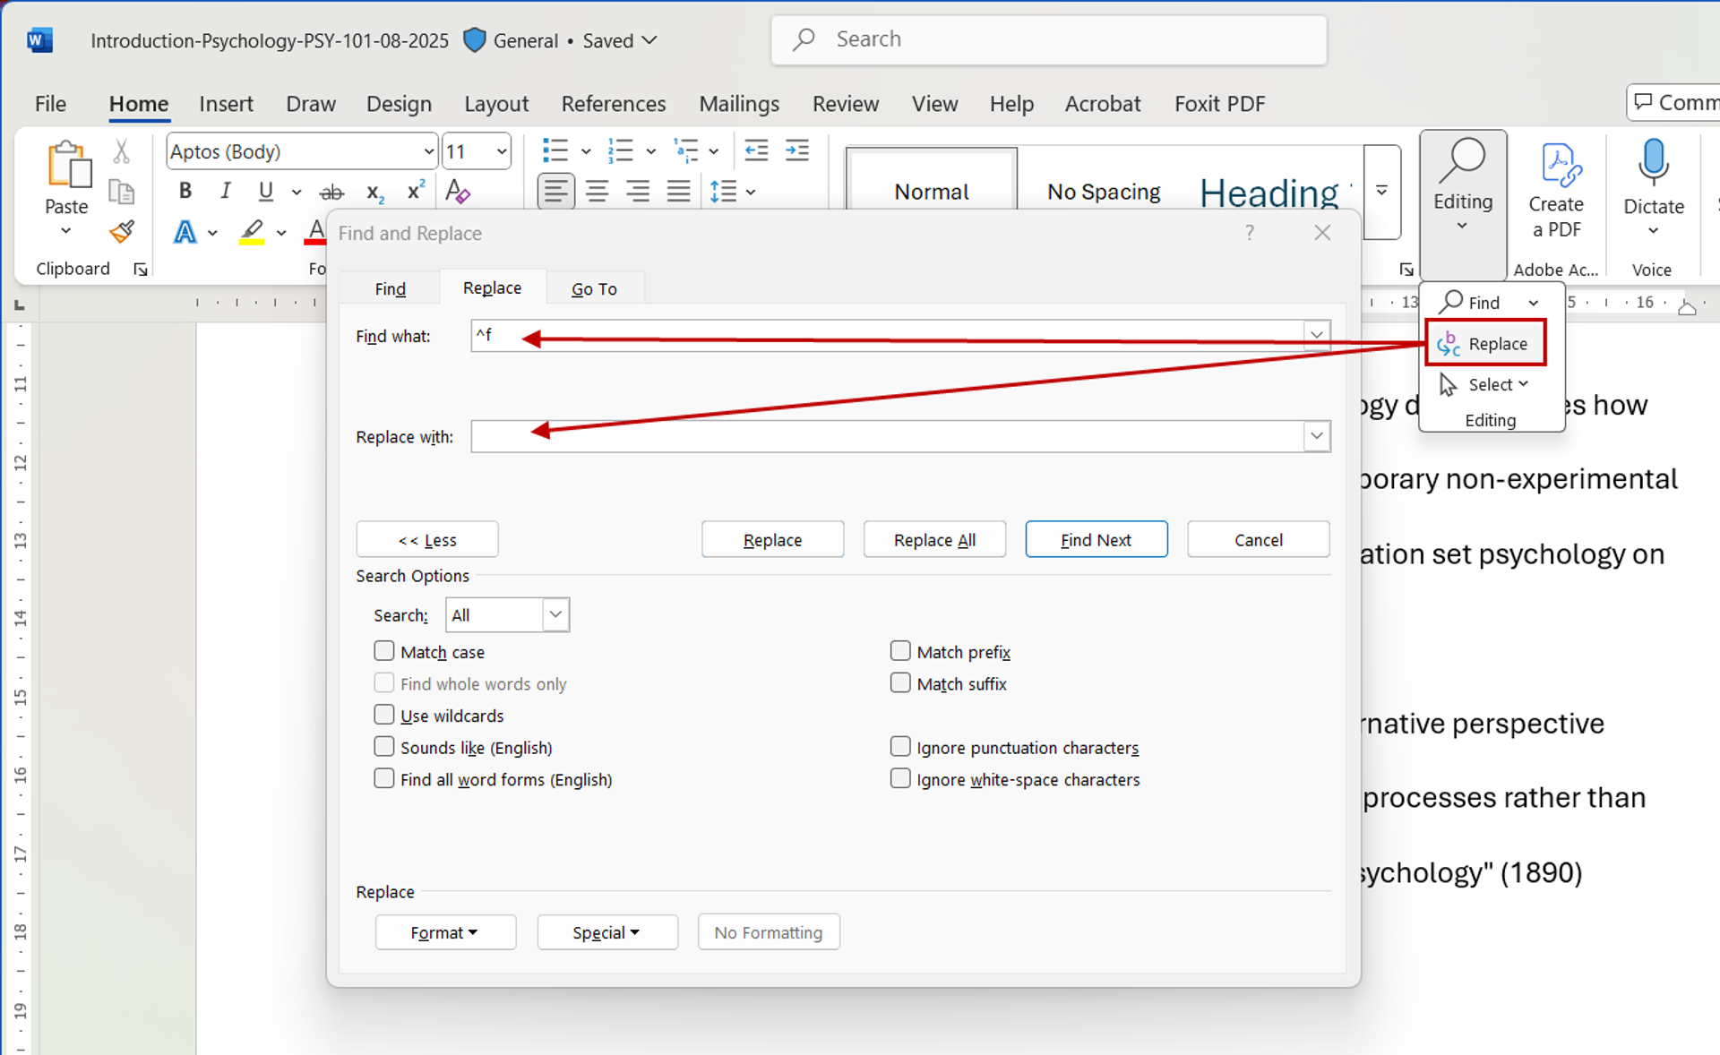Screen dimensions: 1720x1055
Task: Center align the paragraph
Action: [597, 191]
